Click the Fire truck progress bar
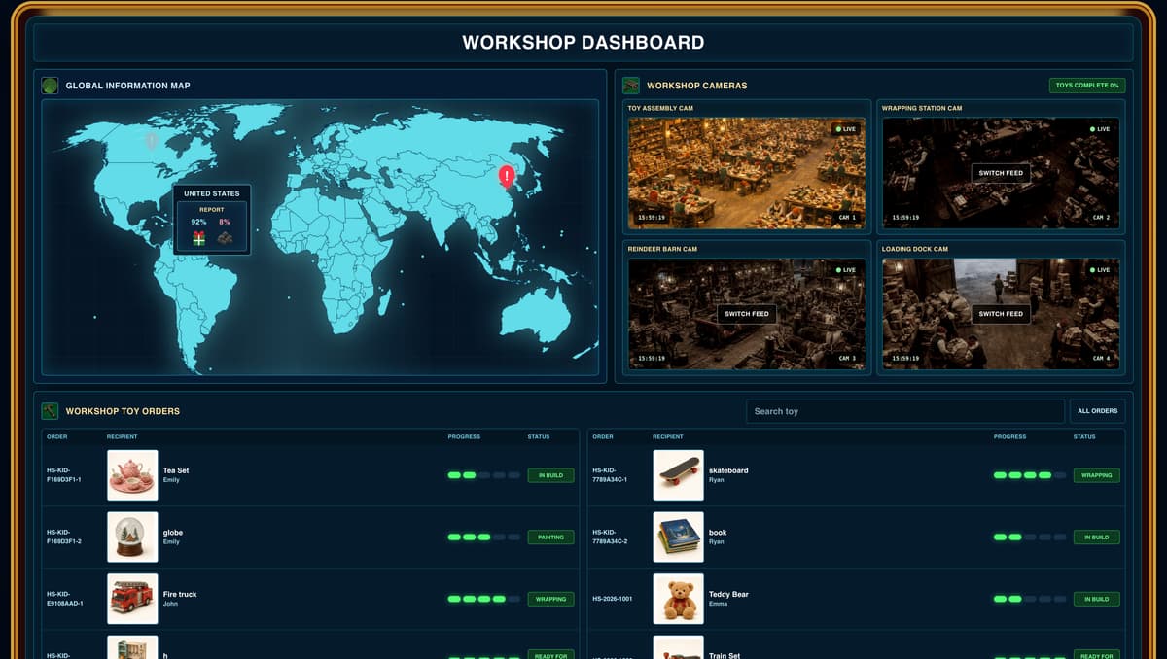 tap(483, 599)
